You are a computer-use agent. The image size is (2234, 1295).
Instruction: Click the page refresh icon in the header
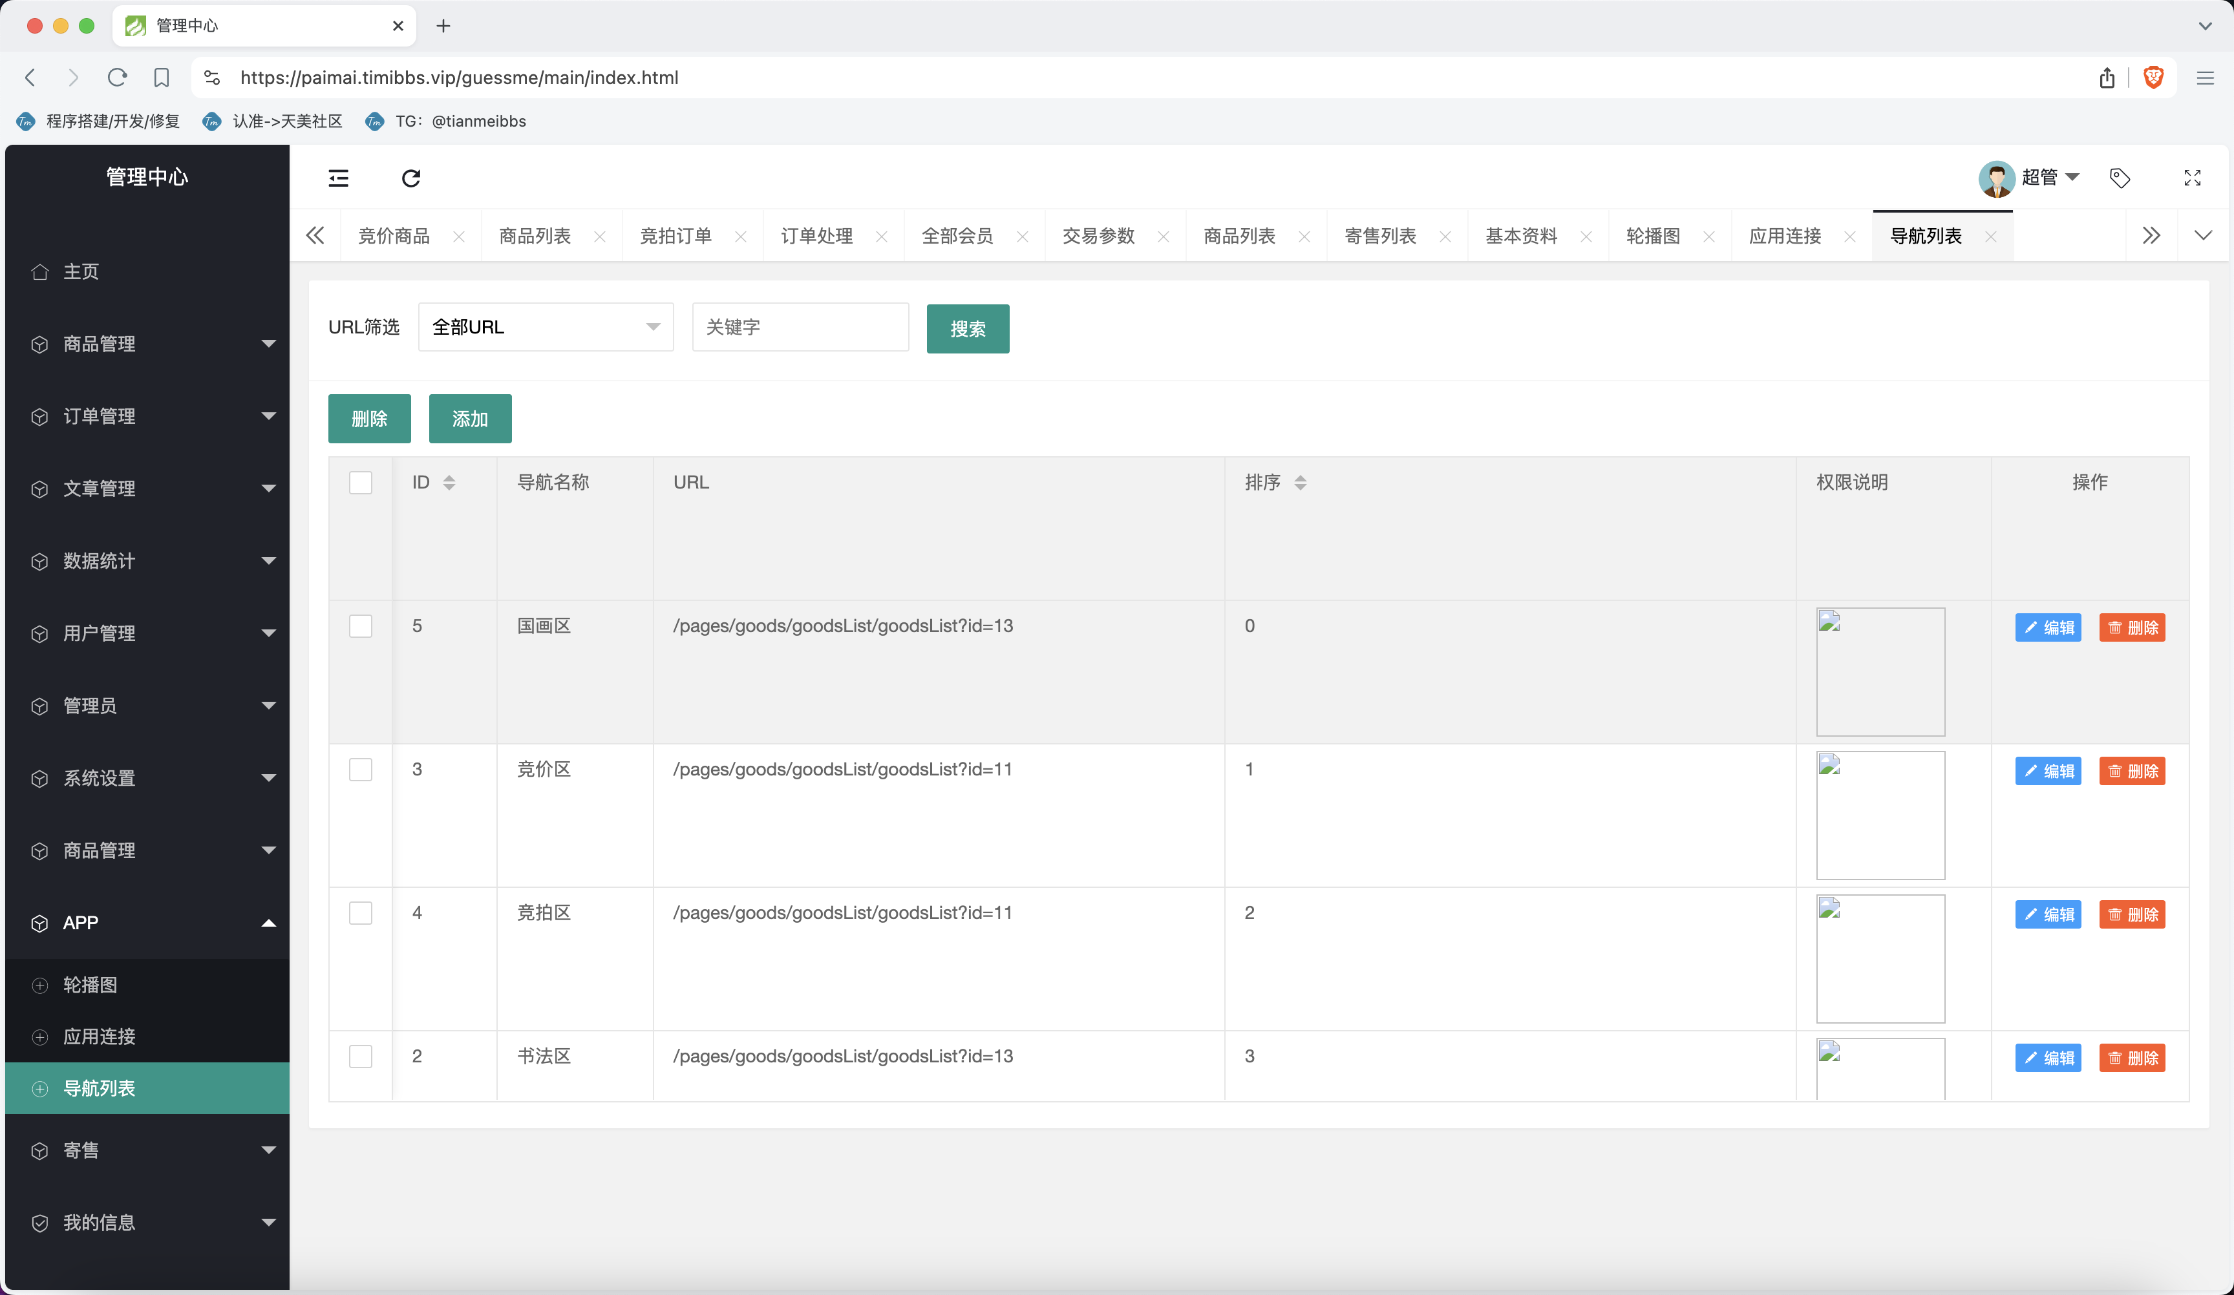tap(410, 178)
